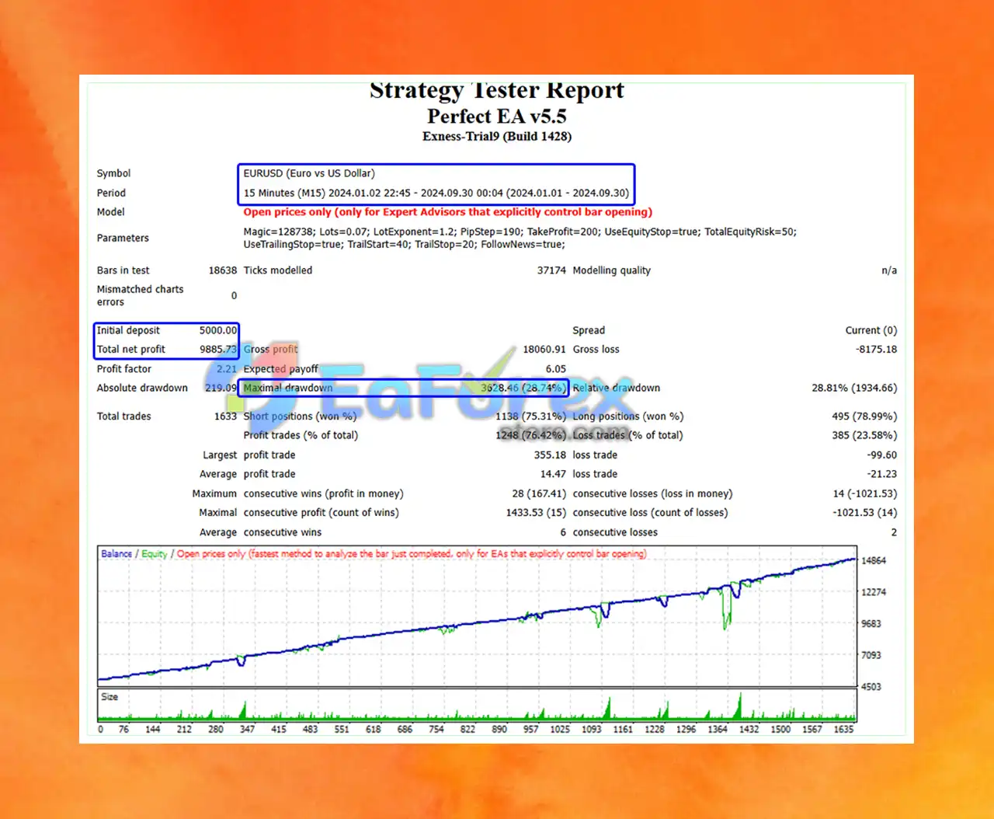
Task: Select gross loss value '-8175.18'
Action: coord(877,350)
